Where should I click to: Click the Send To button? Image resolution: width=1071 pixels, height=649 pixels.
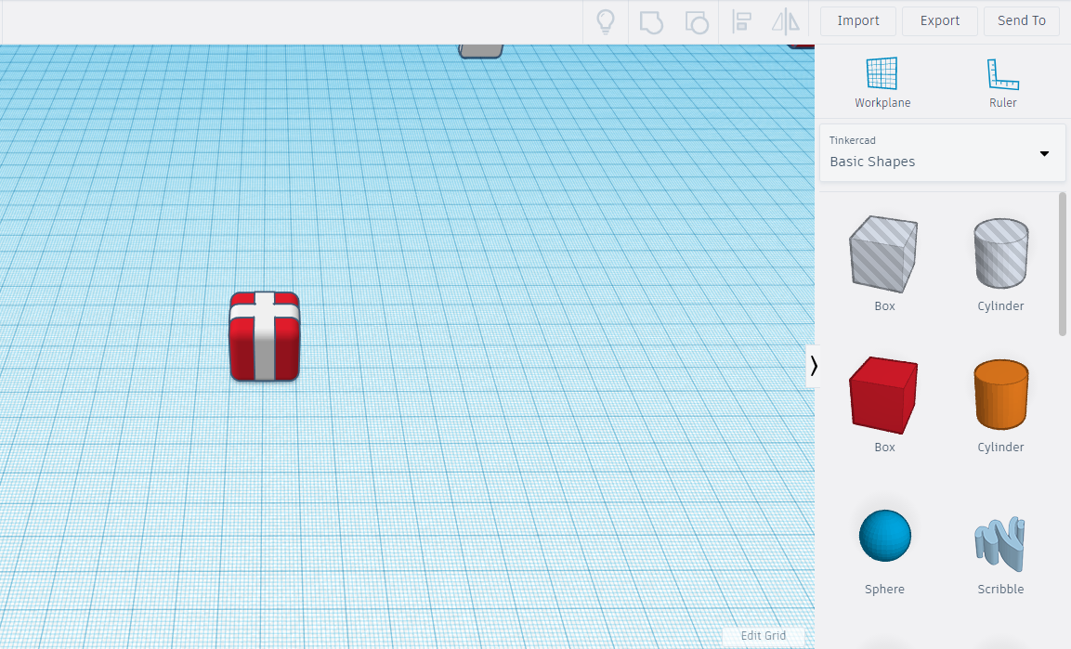point(1021,21)
